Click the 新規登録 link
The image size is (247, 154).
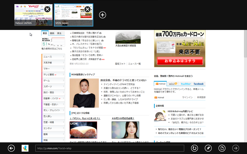[201, 97]
